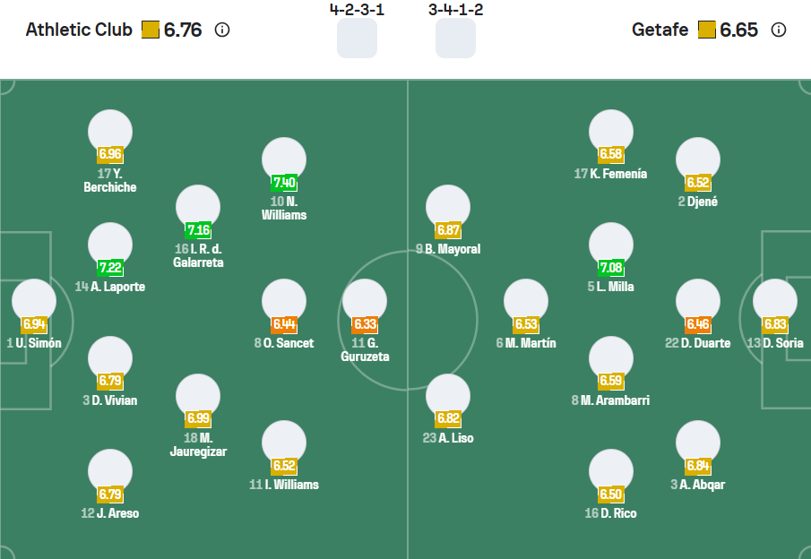Click A. Laporte's 7.22 rating badge
The image size is (811, 559).
click(x=110, y=268)
